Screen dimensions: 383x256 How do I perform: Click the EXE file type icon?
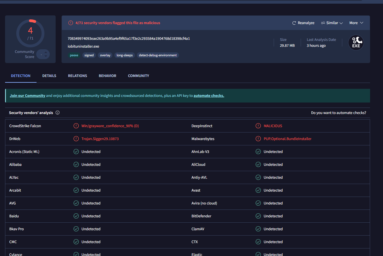[356, 43]
